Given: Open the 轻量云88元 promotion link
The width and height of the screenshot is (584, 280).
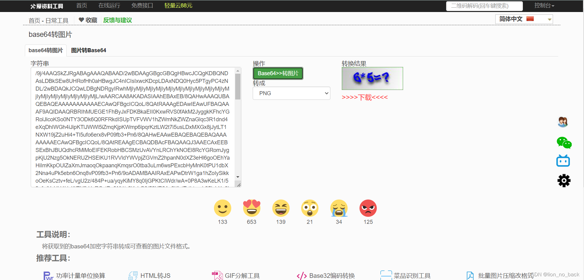Looking at the screenshot, I should click(x=178, y=6).
